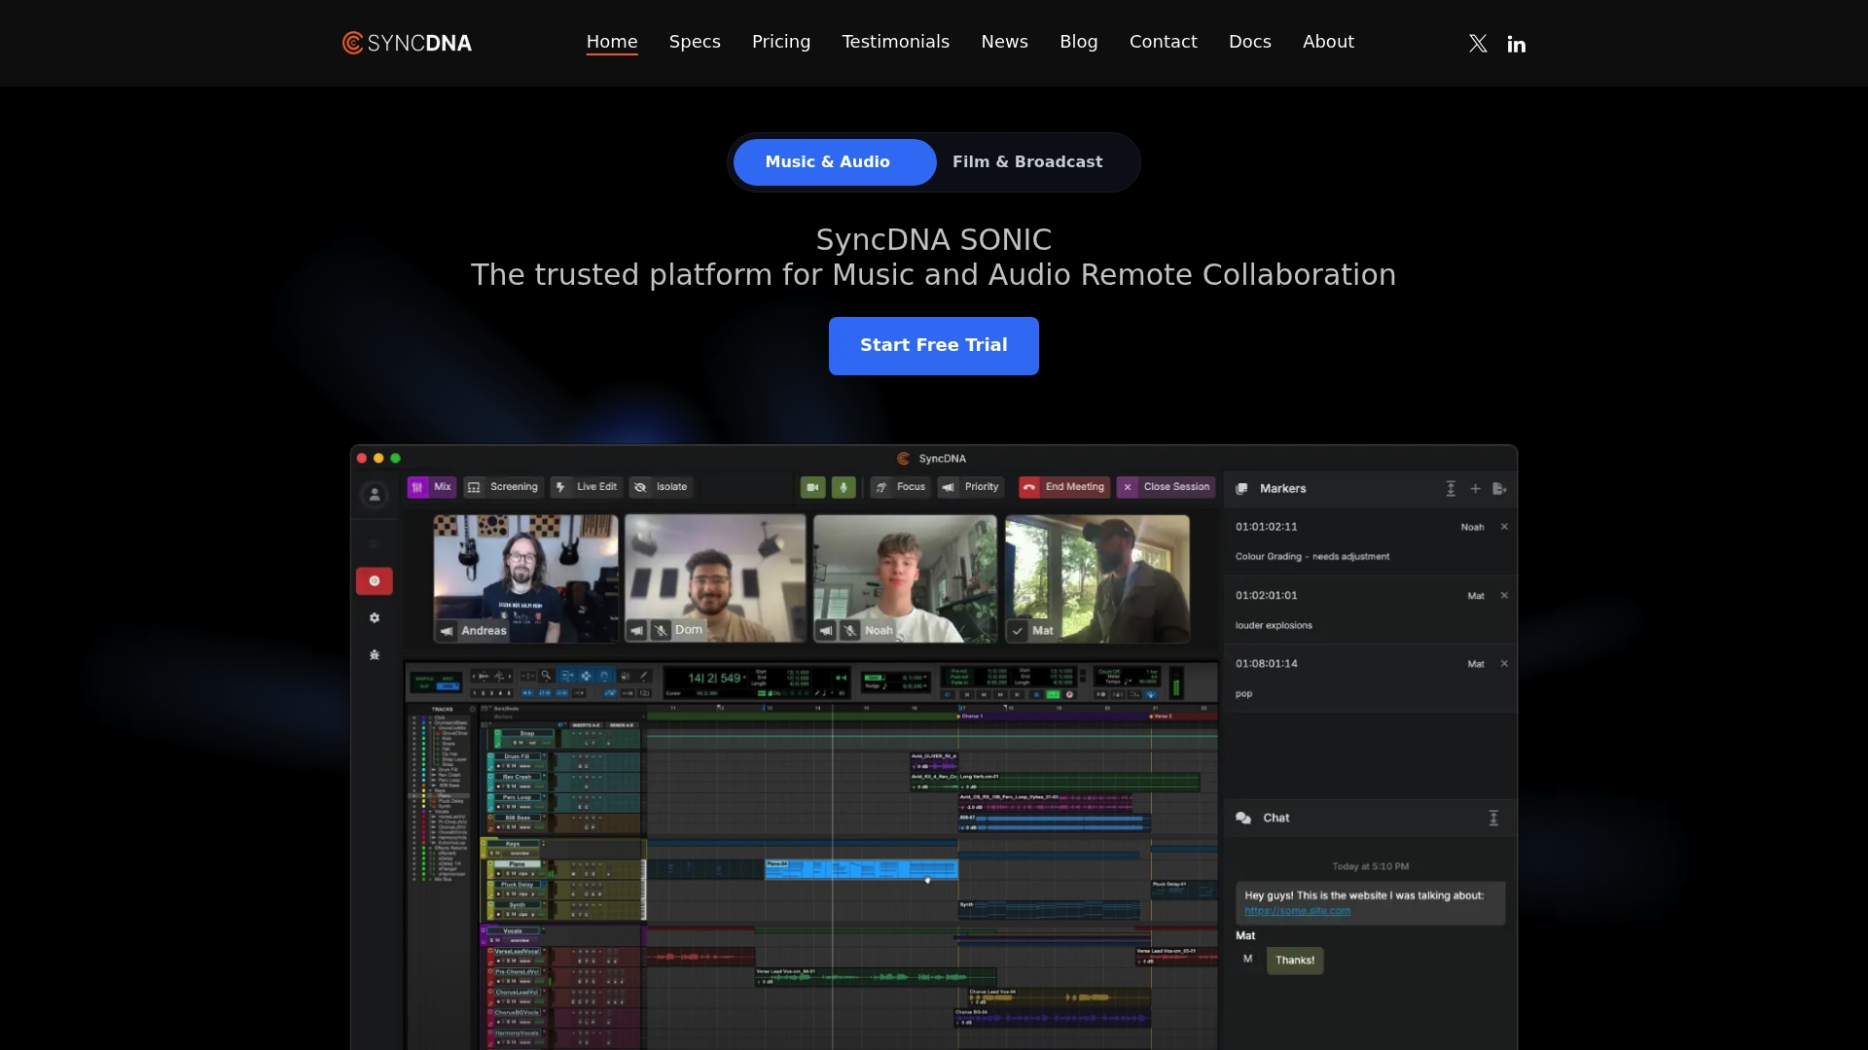Open the X (Twitter) social link

(1478, 44)
